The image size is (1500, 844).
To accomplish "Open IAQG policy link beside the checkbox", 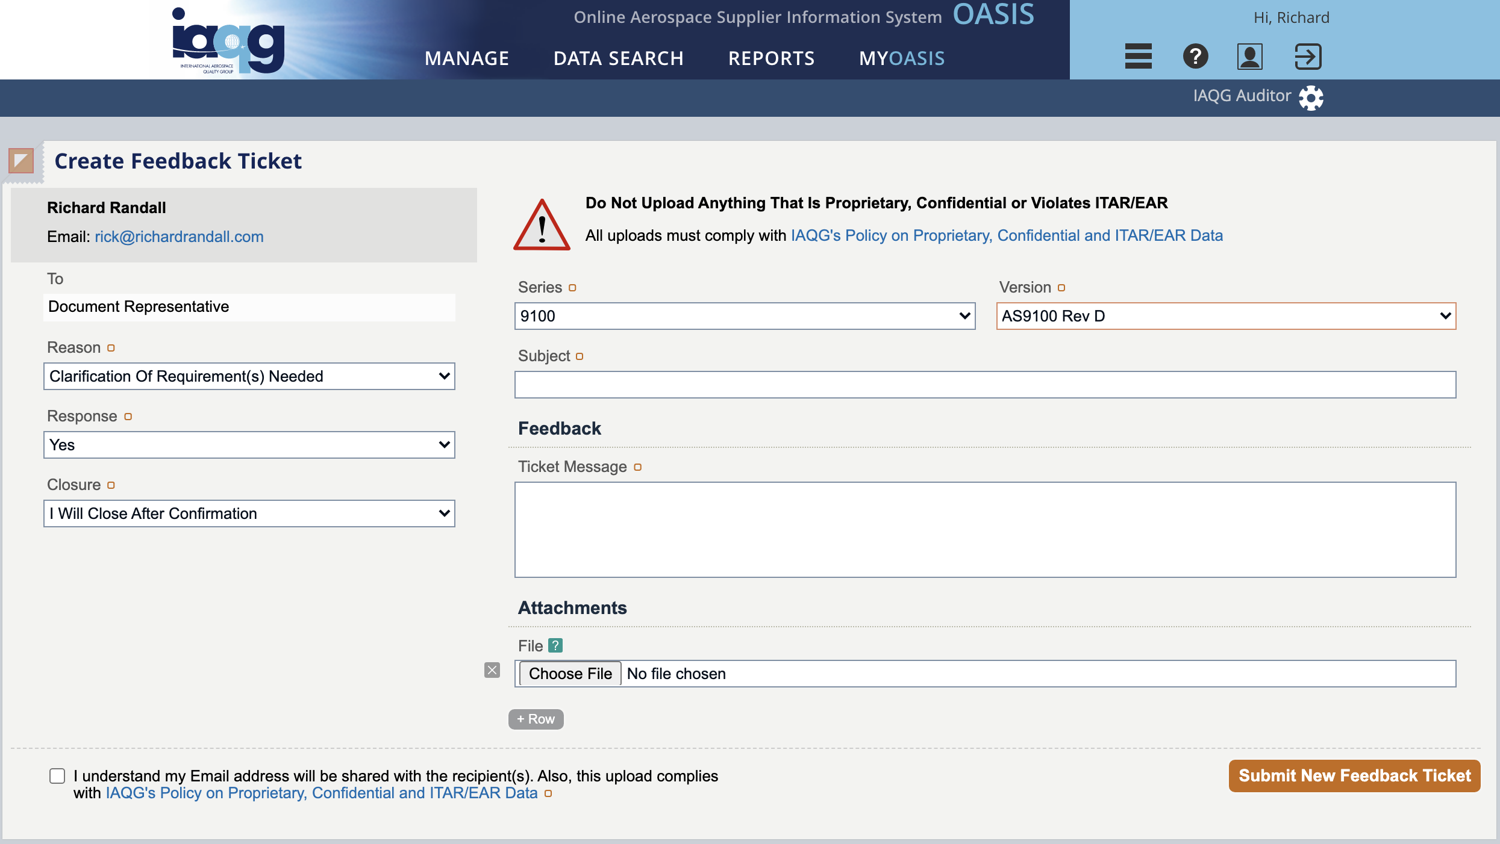I will coord(322,793).
